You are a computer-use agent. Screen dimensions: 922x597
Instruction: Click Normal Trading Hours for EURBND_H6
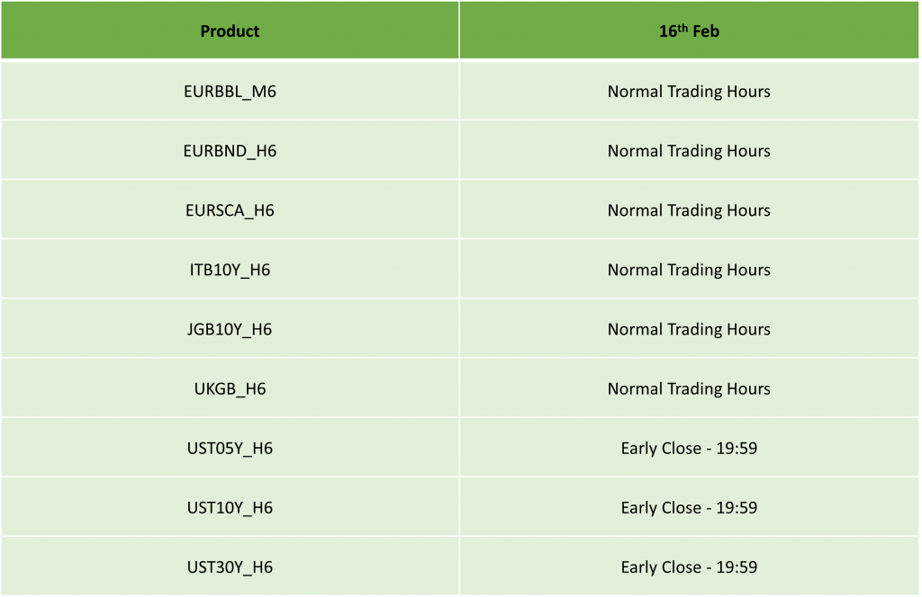[x=689, y=151]
